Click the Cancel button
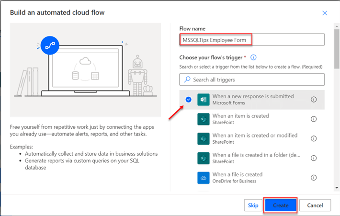This screenshot has height=216, width=340. [x=315, y=205]
